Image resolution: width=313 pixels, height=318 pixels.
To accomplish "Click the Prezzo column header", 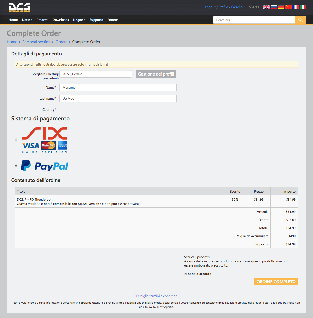I will click(259, 192).
